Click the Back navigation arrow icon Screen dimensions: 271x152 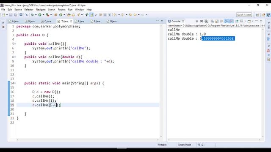coord(135,15)
